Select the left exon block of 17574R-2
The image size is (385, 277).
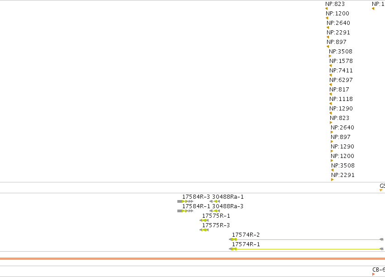[233, 239]
